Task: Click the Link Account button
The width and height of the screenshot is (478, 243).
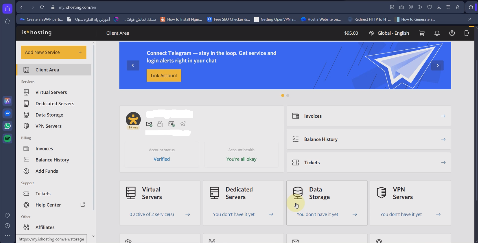Action: [164, 76]
